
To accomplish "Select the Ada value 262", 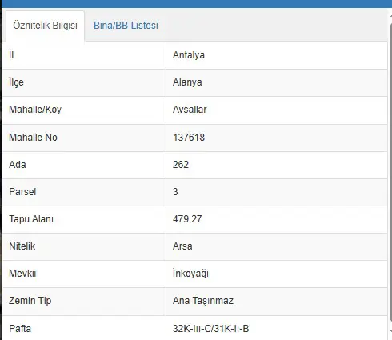I will [x=181, y=165].
